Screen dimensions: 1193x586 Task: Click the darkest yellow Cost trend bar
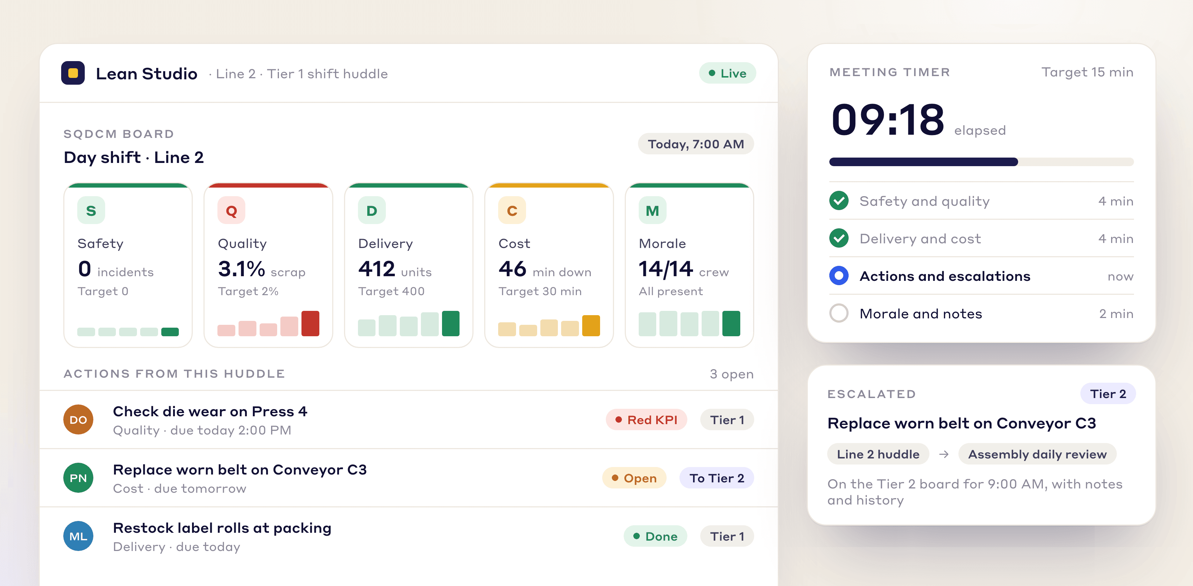pyautogui.click(x=591, y=326)
